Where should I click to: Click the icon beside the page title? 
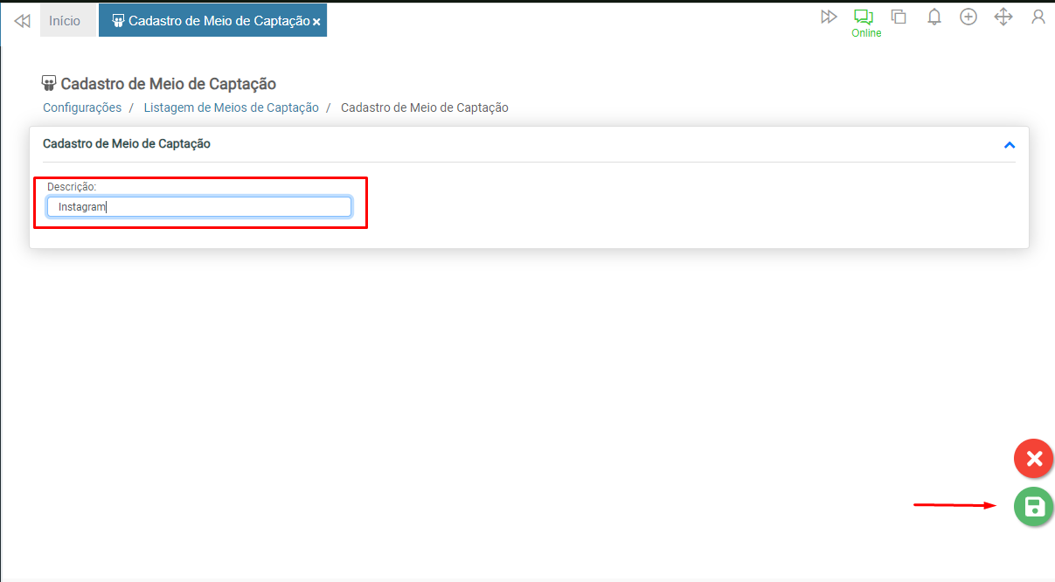[49, 84]
